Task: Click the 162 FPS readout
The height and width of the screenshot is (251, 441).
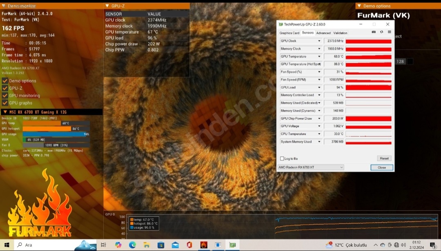Action: click(13, 28)
